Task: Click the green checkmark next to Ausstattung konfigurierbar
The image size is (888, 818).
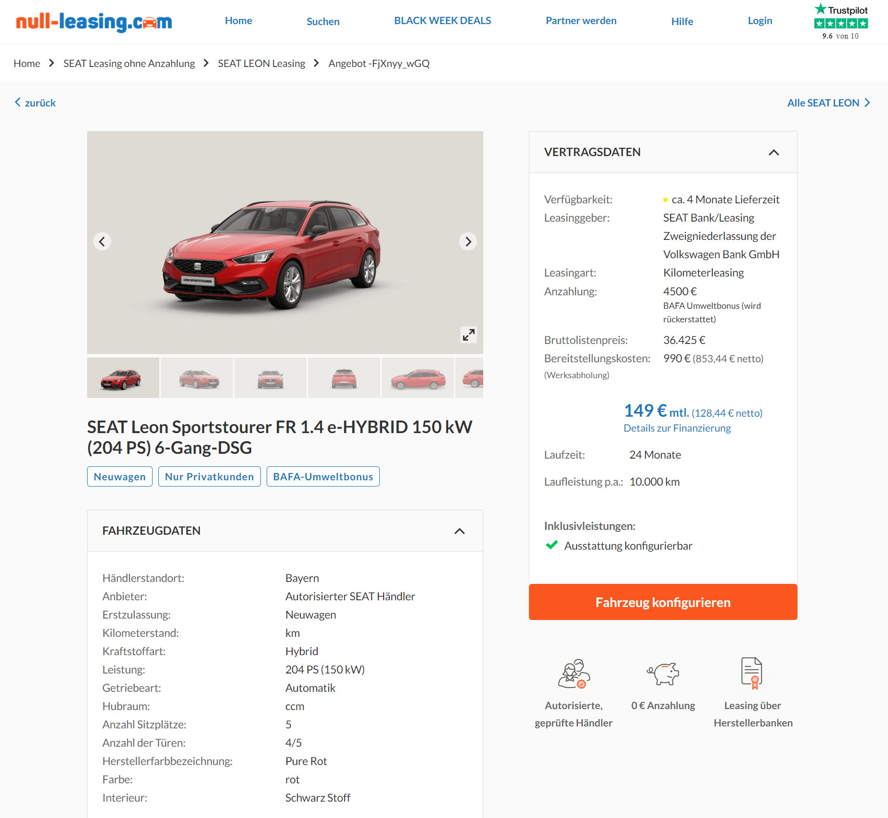Action: click(x=552, y=545)
